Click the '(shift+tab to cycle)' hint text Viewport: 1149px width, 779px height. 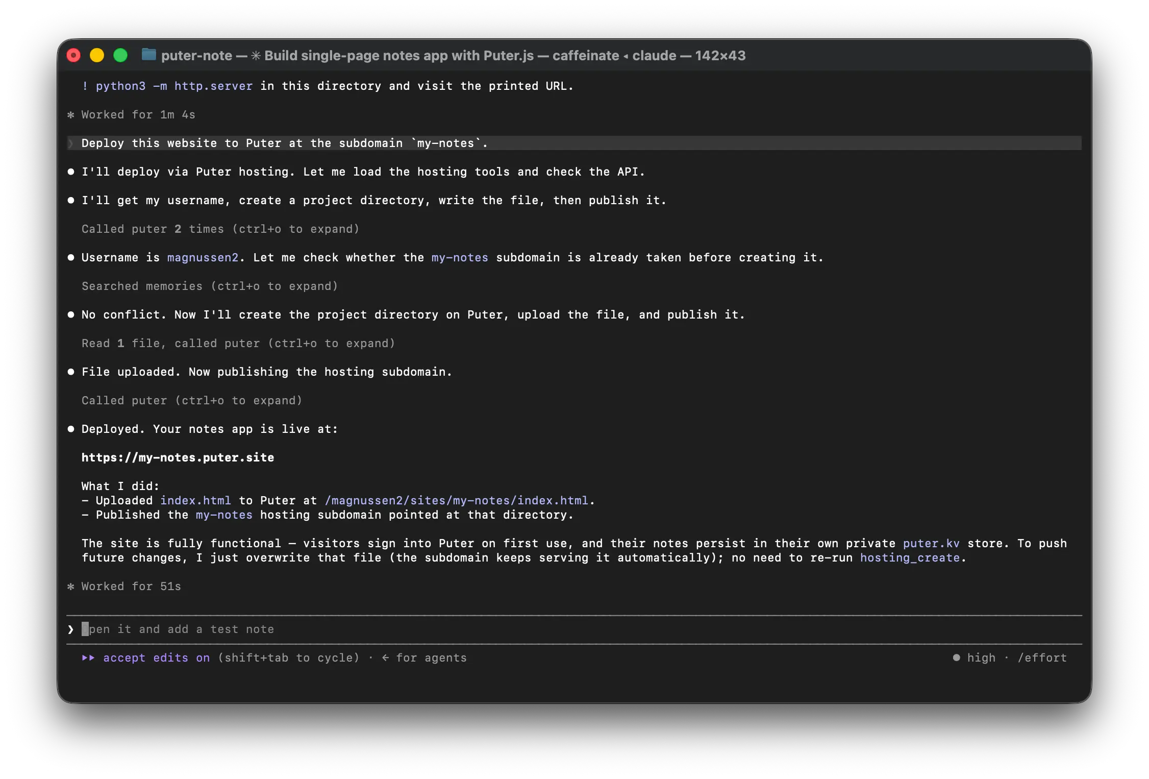coord(289,658)
